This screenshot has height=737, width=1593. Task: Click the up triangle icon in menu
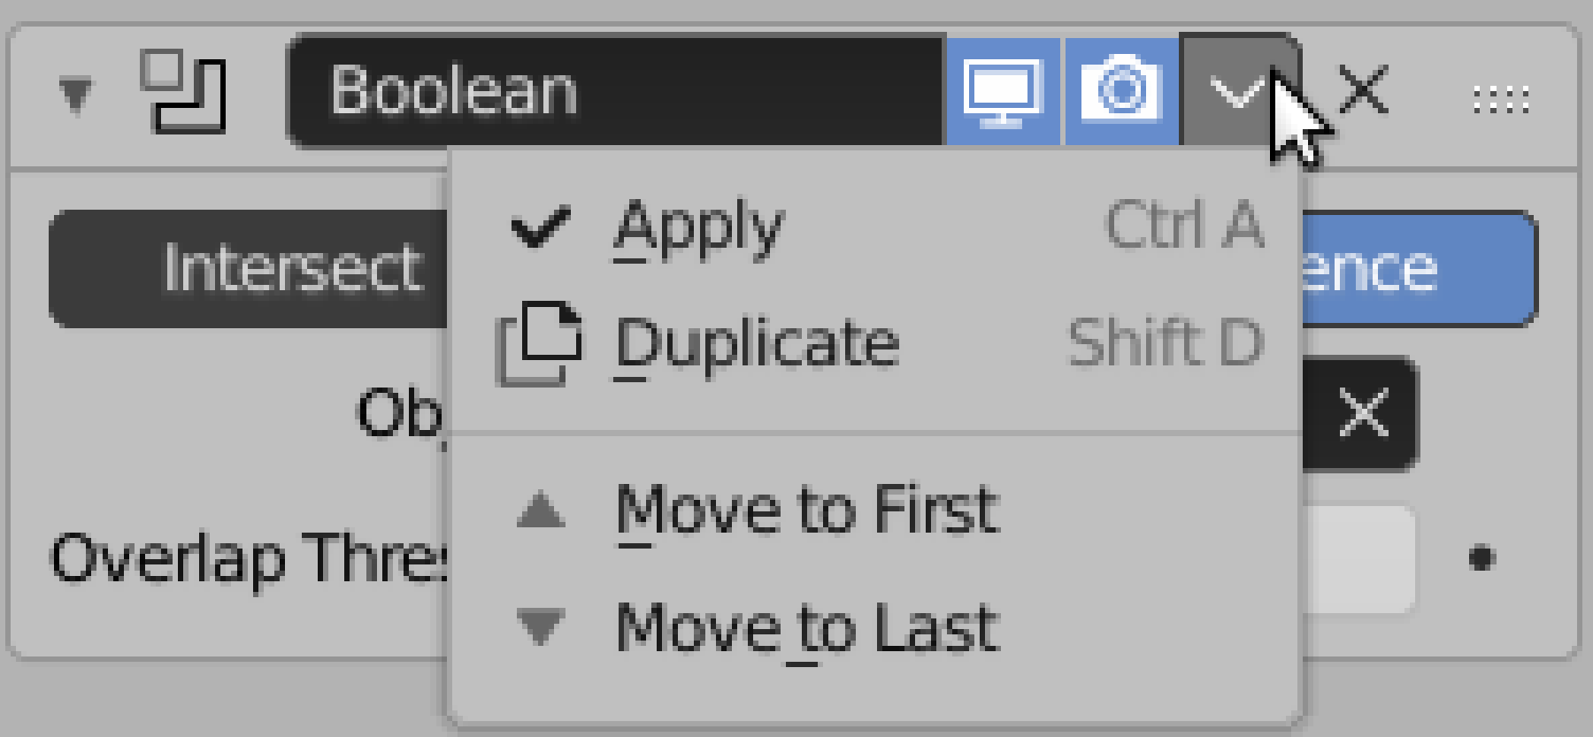click(x=541, y=511)
